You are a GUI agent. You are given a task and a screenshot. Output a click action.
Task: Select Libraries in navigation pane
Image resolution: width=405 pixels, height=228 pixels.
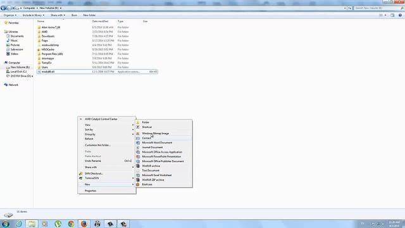[13, 32]
